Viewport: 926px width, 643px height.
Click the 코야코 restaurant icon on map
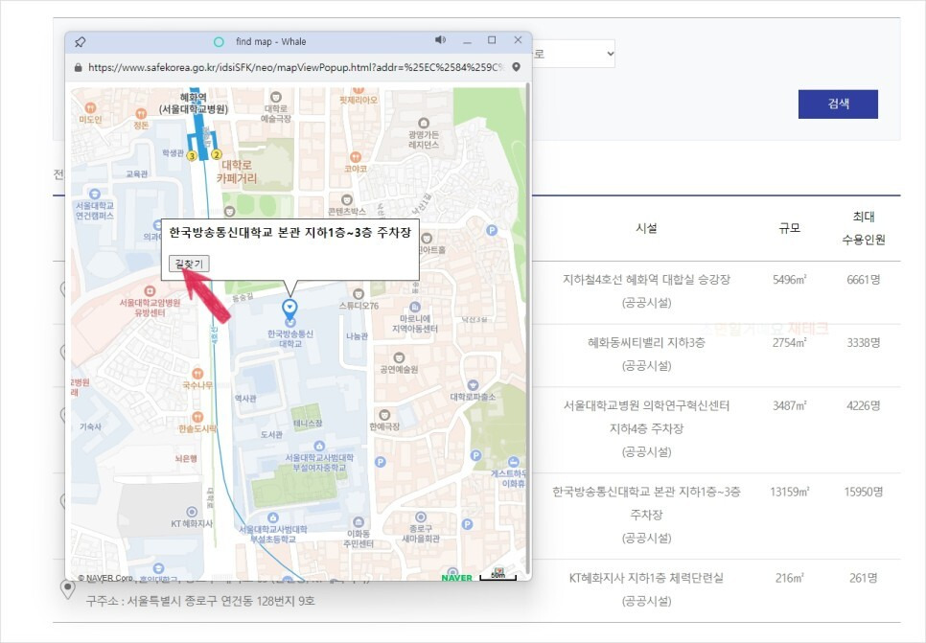(356, 157)
